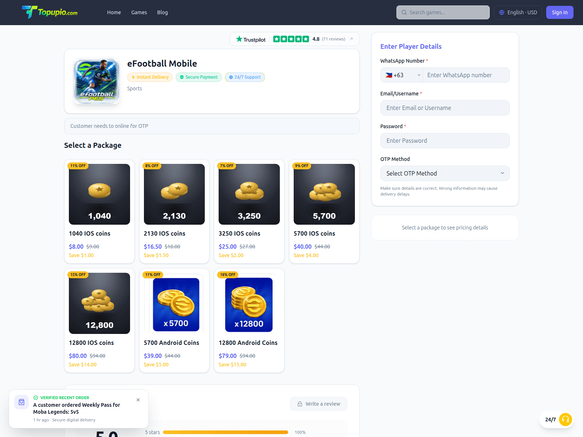Focus the Enter WhatsApp number field
This screenshot has width=583, height=437.
click(x=466, y=75)
